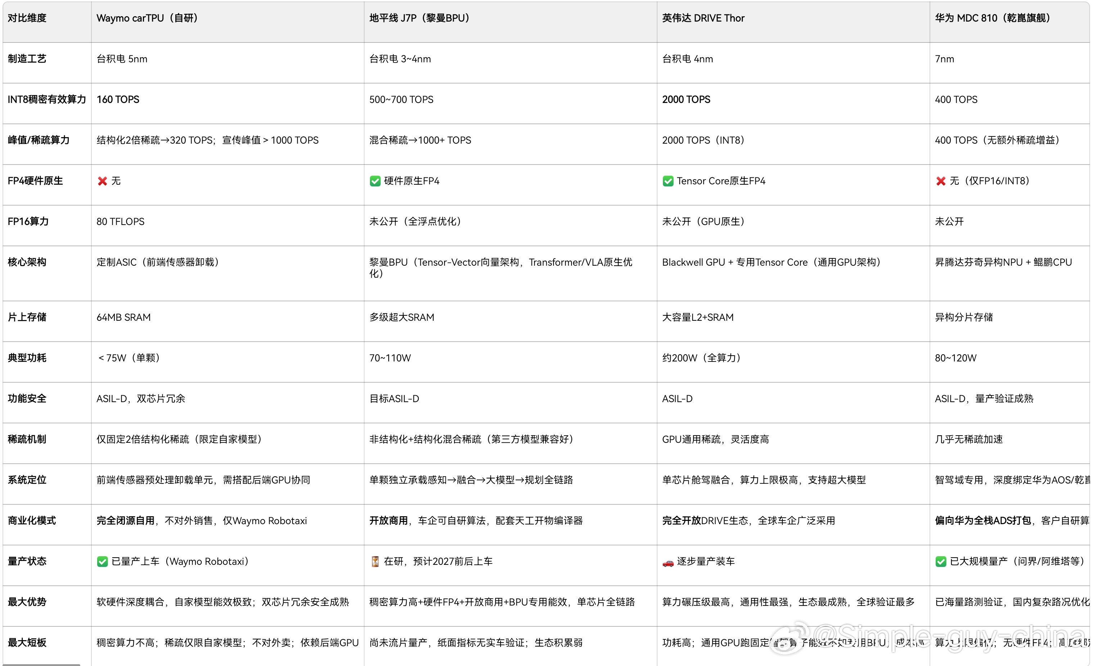Click green check icon beside 已大规模量产
The height and width of the screenshot is (666, 1094).
[940, 562]
